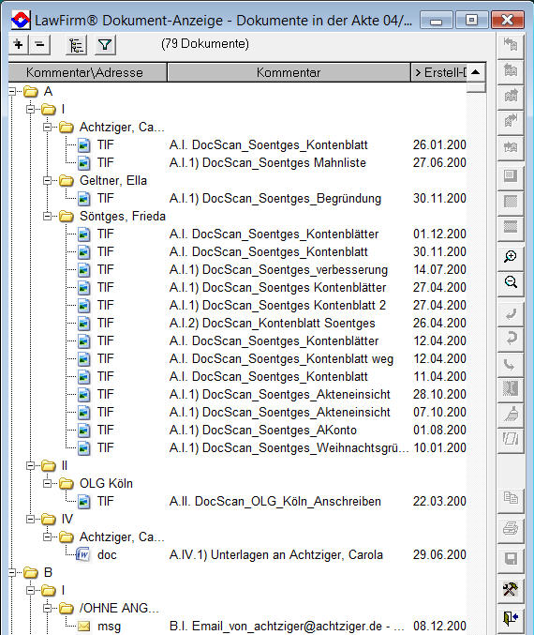Collapse the OLG Köln folder
Screen dimensions: 534x635
pos(48,484)
